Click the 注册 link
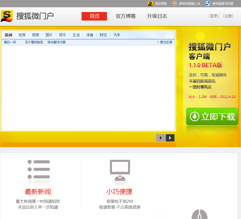Viewport: 241px width, 219px height. [228, 16]
